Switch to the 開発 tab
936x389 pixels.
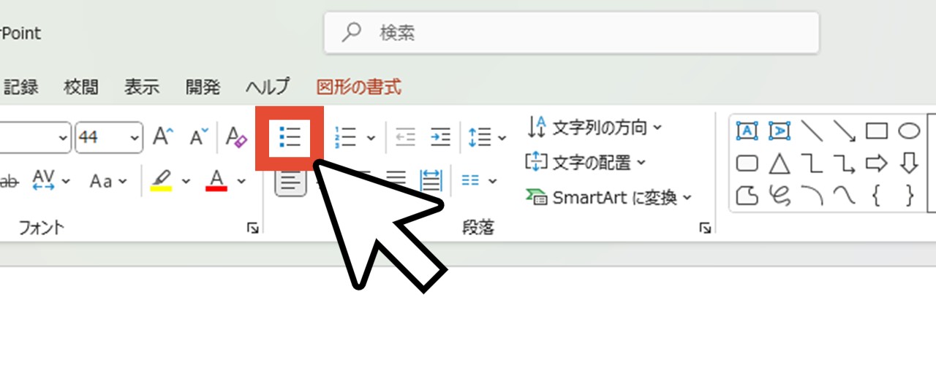coord(203,87)
